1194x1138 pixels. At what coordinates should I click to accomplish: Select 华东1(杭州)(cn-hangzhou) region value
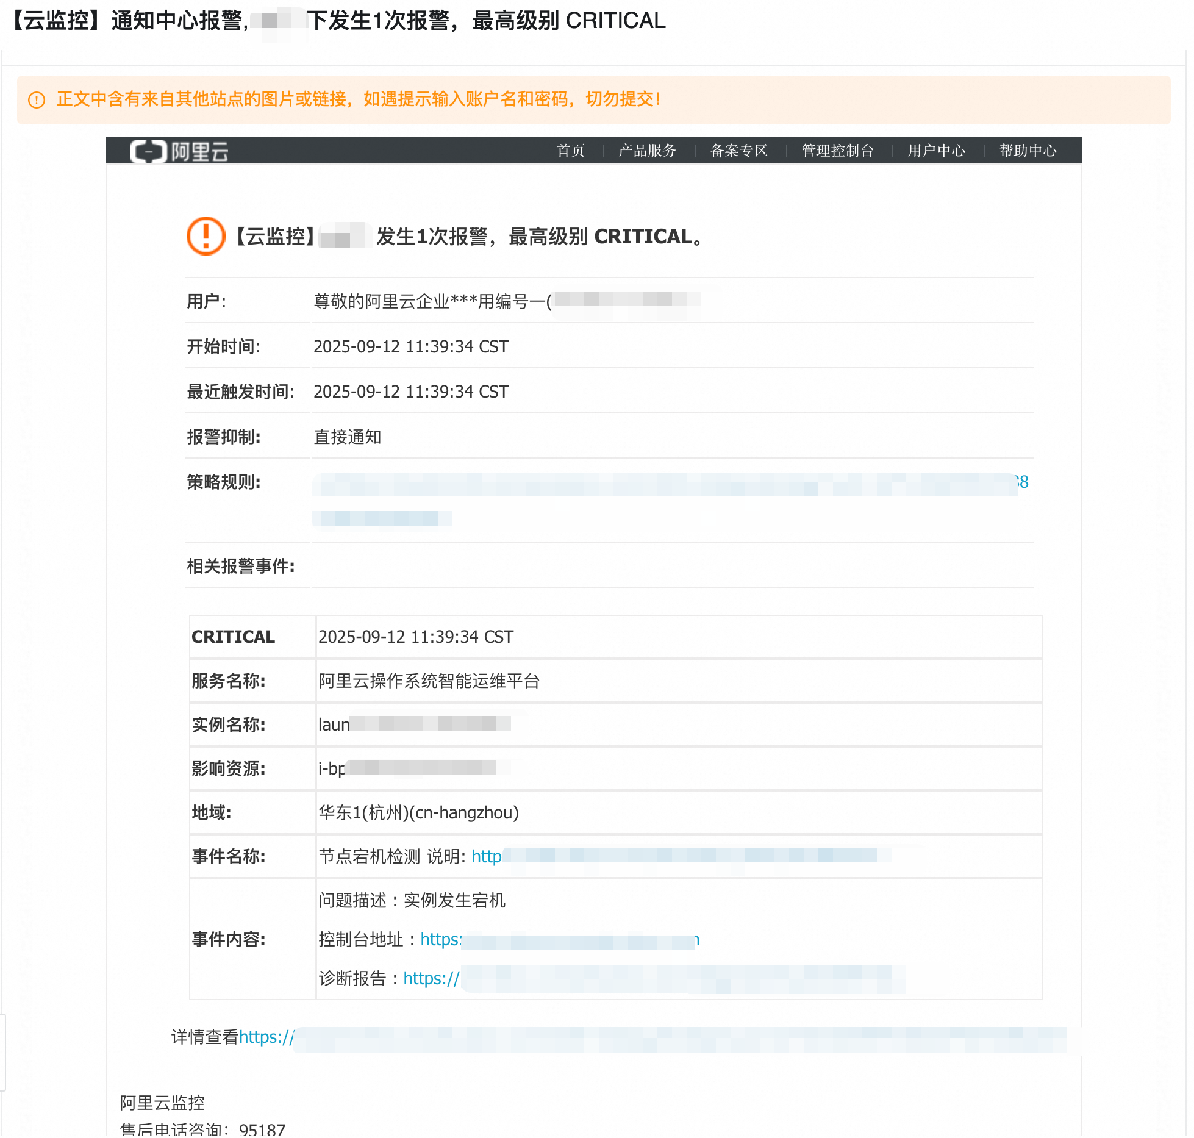[x=418, y=812]
